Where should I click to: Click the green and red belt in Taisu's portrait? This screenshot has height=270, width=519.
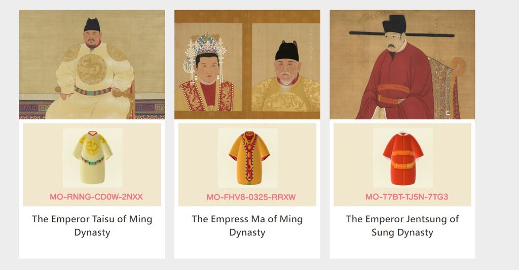click(x=93, y=91)
